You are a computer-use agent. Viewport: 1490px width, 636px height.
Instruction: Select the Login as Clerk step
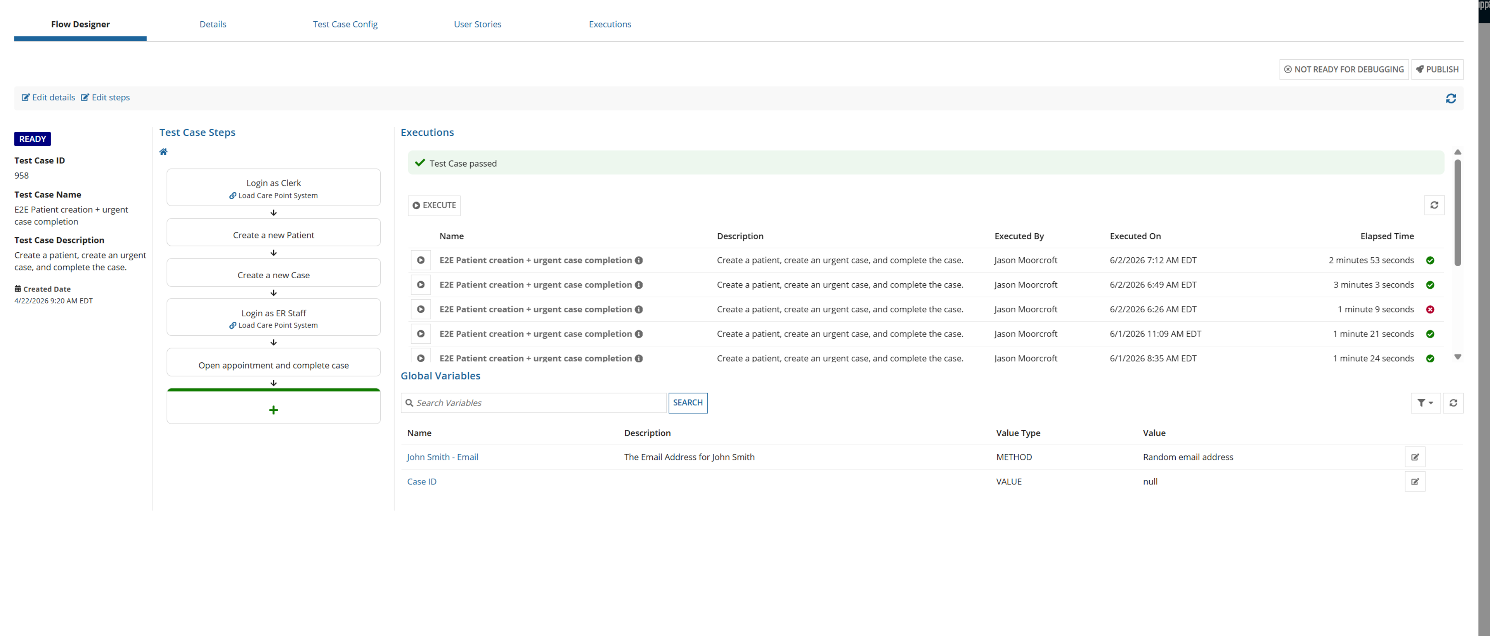click(274, 187)
